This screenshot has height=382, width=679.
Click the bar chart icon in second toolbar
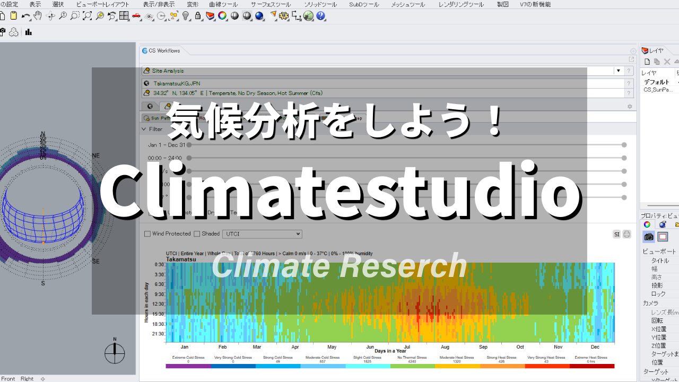(28, 32)
